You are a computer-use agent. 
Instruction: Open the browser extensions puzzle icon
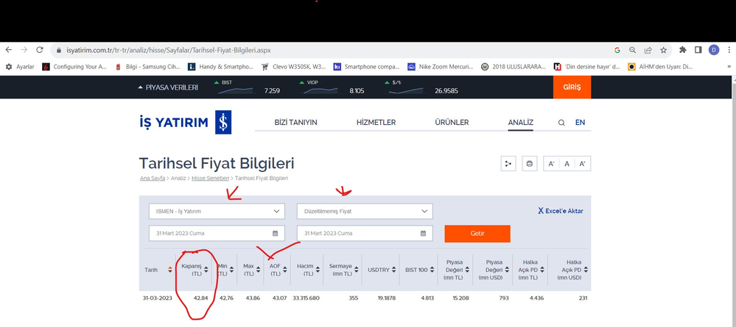683,50
